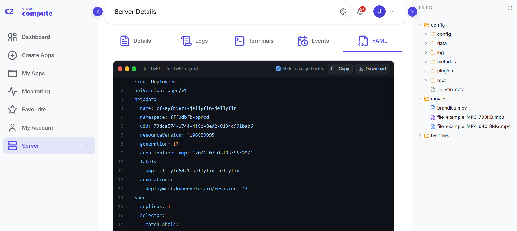Refresh the Files panel
Image resolution: width=517 pixels, height=231 pixels.
pyautogui.click(x=510, y=8)
